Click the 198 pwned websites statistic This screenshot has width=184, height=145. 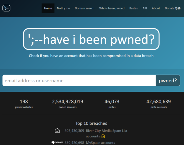24,104
